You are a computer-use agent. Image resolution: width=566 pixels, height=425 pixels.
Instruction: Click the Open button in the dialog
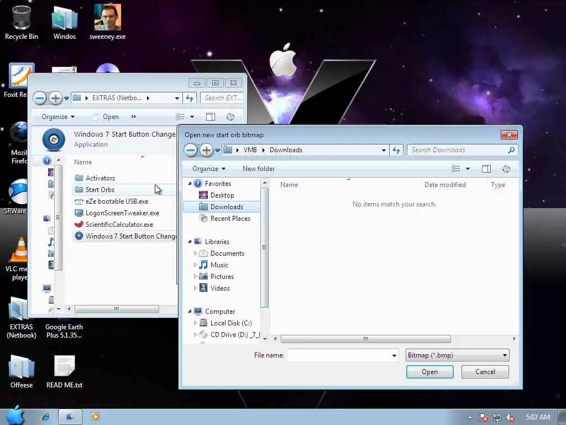click(429, 372)
